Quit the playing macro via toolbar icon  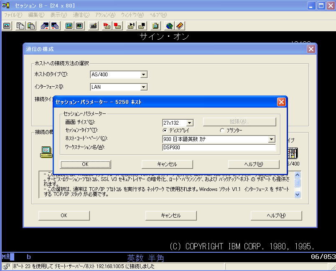[141, 26]
